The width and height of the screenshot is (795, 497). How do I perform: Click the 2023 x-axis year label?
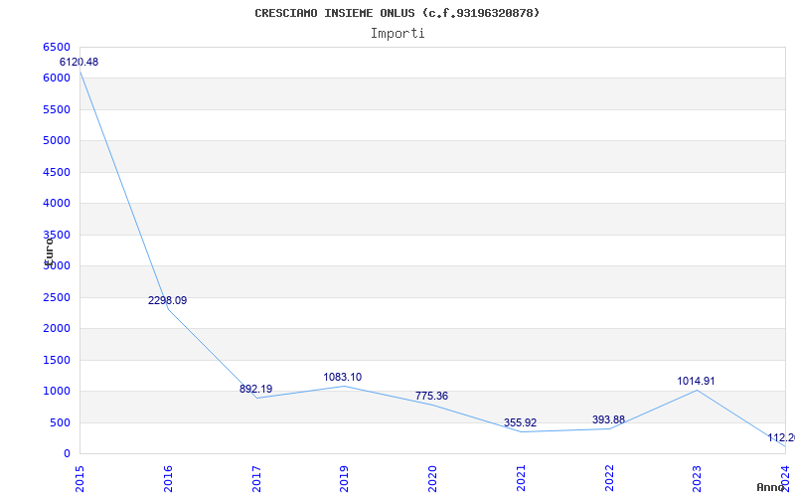698,479
